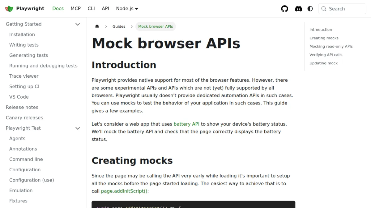
Task: Open the Generating tests sidebar page
Action: coord(28,55)
